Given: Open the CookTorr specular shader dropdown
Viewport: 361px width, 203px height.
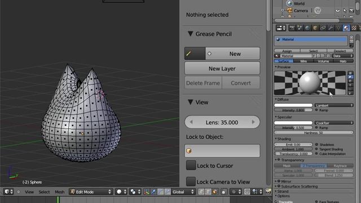Looking at the screenshot, I should (334, 123).
